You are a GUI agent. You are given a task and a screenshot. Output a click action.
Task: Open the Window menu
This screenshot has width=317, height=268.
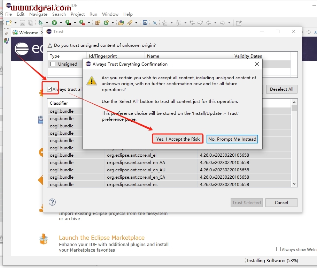click(x=110, y=14)
